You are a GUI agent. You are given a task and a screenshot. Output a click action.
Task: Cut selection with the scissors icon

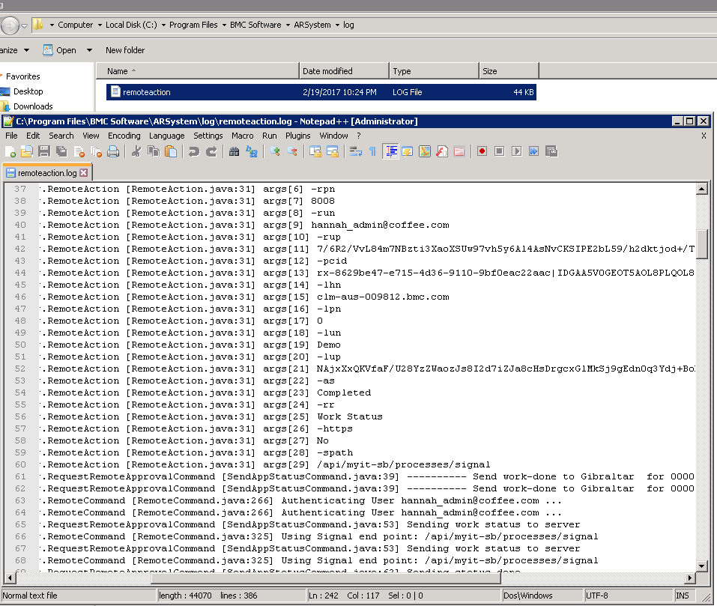pos(136,152)
